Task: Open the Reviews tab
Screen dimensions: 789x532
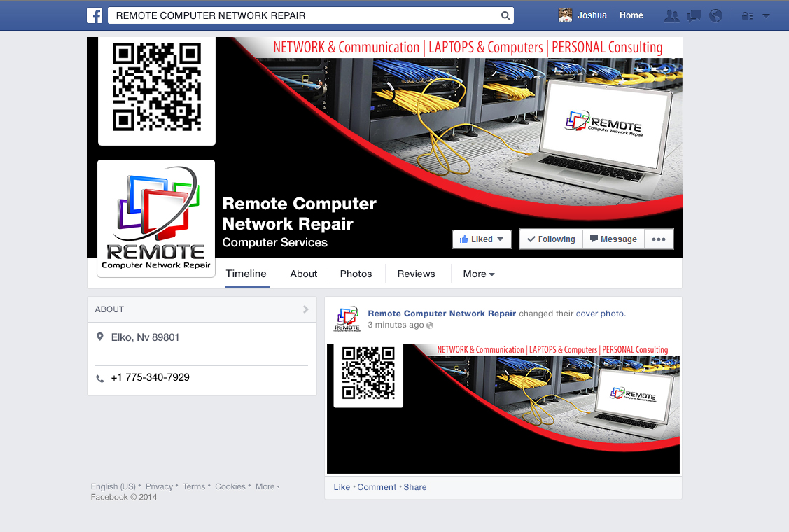Action: click(416, 274)
